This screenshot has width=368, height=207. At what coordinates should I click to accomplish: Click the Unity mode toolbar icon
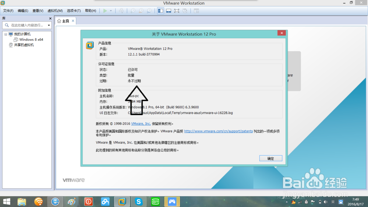coord(185,11)
